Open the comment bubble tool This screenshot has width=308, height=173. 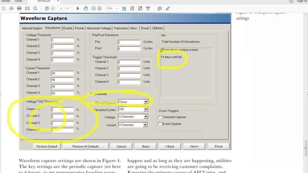(x=160, y=8)
